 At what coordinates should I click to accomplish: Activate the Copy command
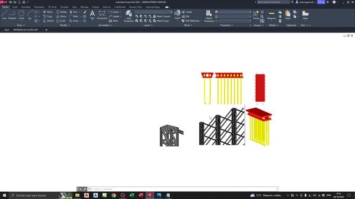point(48,16)
